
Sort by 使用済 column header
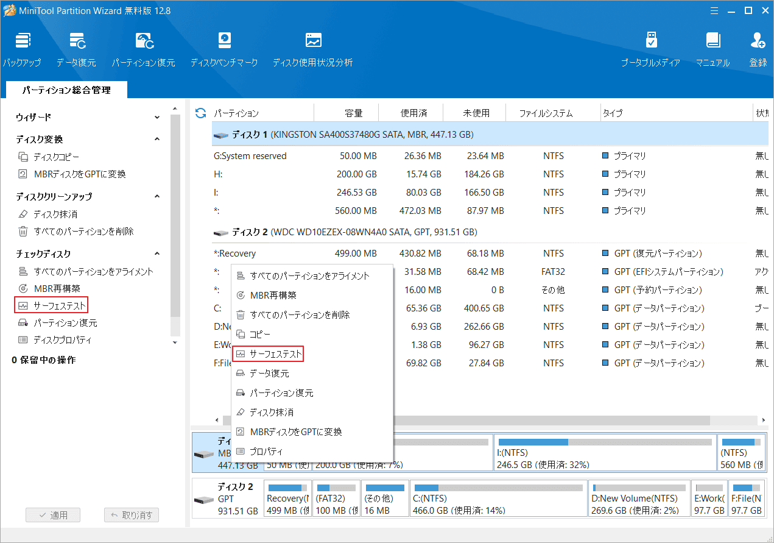(x=411, y=113)
